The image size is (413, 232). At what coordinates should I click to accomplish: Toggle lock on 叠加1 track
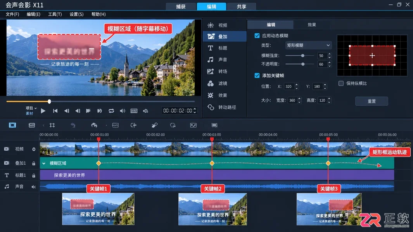(34, 163)
